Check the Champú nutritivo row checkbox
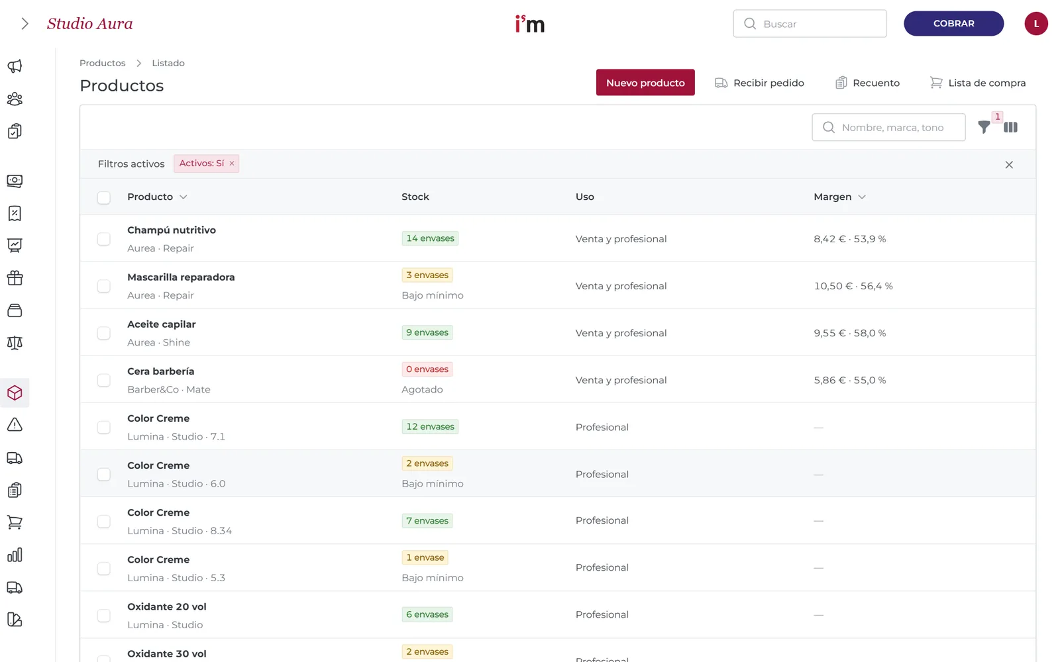The image size is (1060, 662). (104, 239)
